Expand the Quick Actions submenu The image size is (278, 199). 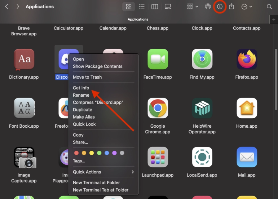[104, 172]
